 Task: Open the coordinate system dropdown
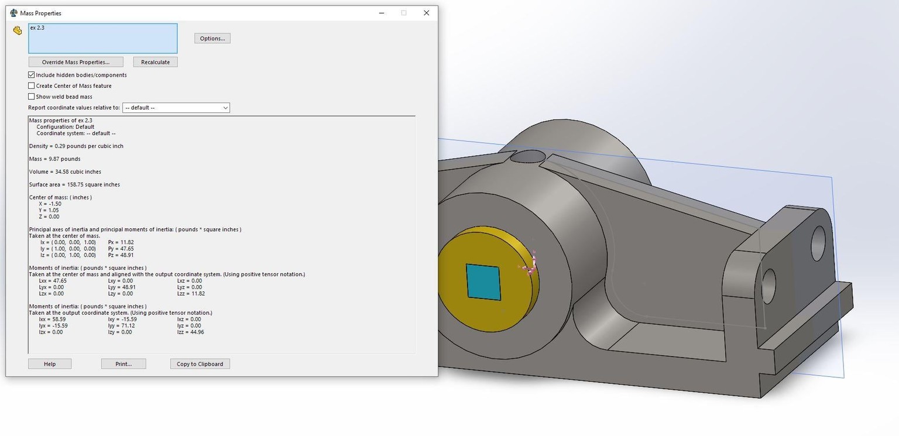coord(176,108)
